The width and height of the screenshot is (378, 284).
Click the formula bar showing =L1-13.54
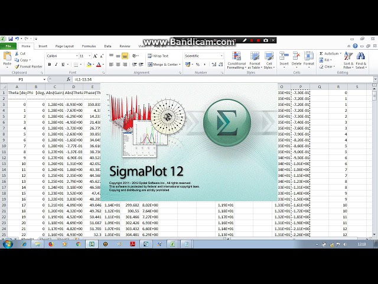pyautogui.click(x=223, y=79)
